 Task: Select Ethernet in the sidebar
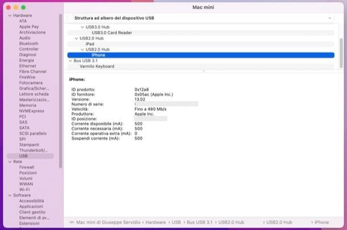27,66
